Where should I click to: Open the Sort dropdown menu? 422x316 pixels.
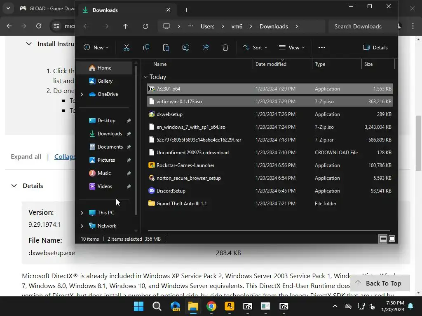[255, 48]
